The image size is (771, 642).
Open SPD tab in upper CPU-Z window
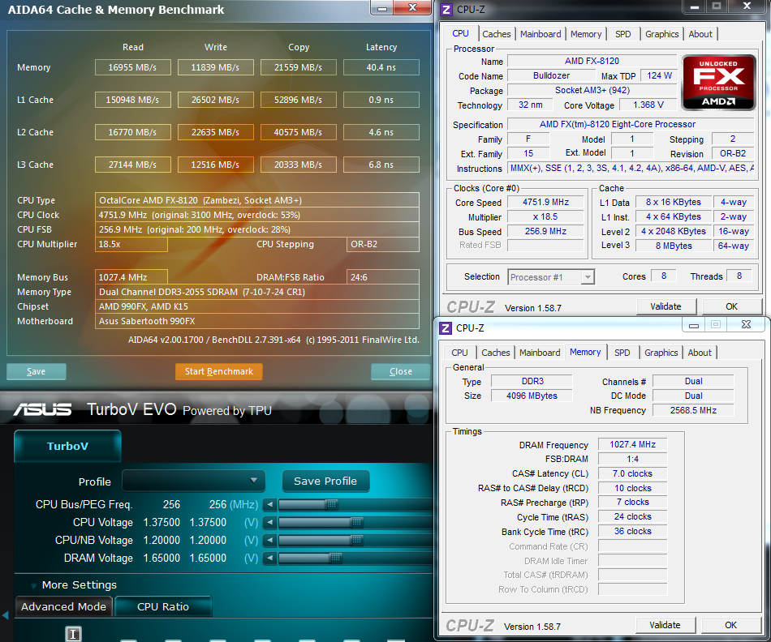pyautogui.click(x=622, y=34)
